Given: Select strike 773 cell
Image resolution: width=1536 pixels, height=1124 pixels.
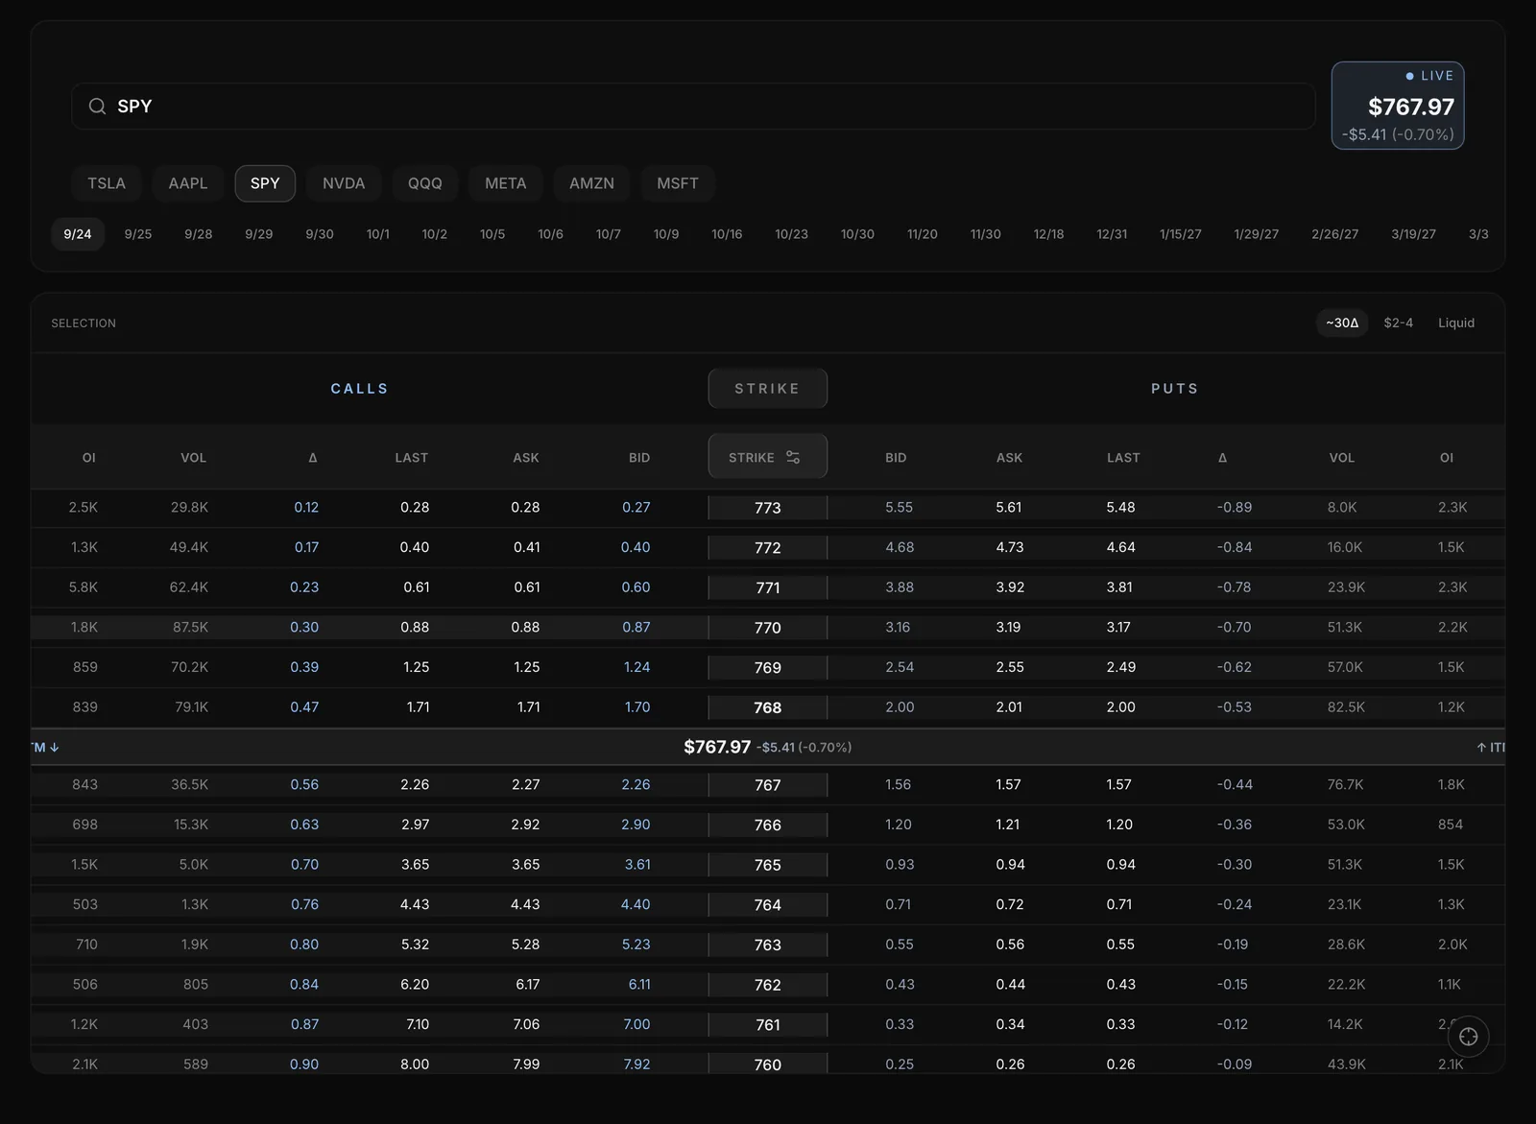Looking at the screenshot, I should [x=768, y=508].
